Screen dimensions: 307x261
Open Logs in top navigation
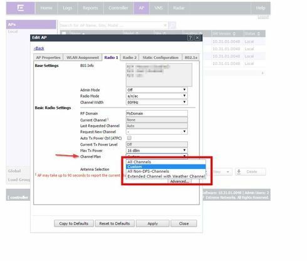pos(68,8)
